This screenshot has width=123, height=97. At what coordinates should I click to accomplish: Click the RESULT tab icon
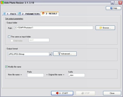pyautogui.click(x=43, y=13)
